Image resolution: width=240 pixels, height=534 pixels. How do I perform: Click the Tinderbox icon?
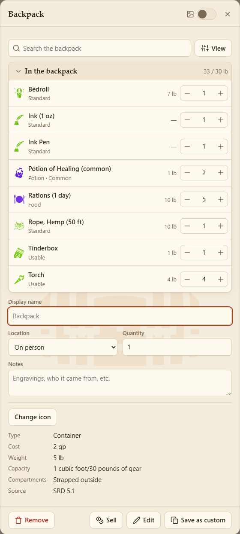(19, 253)
